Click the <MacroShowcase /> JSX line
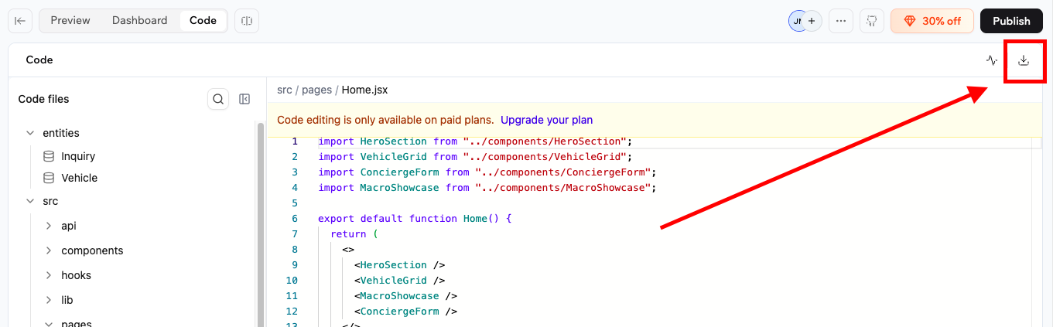This screenshot has width=1053, height=327. pos(406,296)
